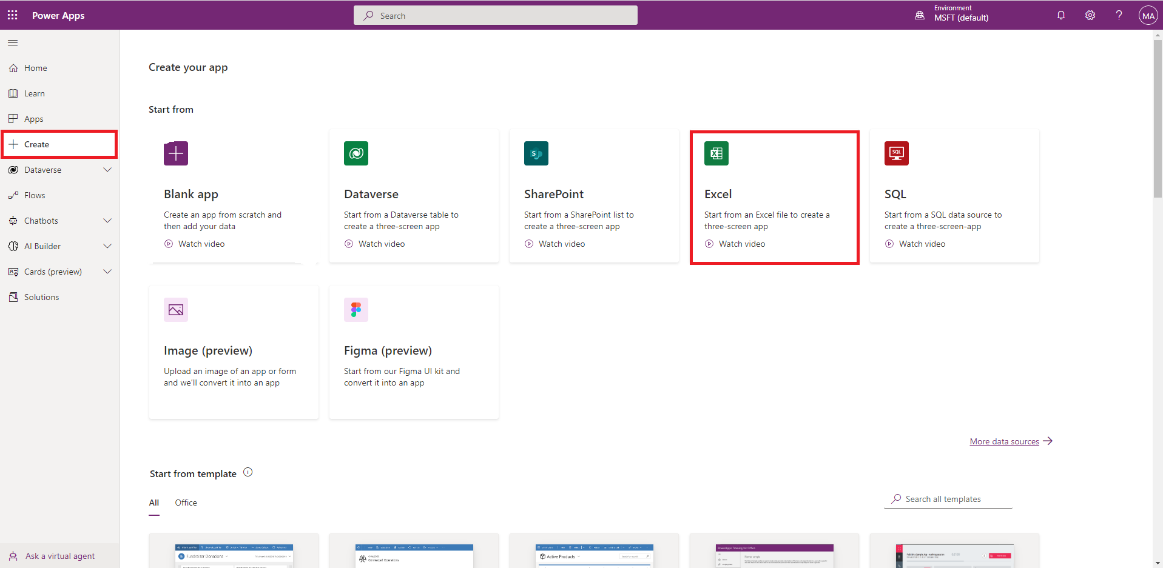
Task: Click the notifications bell icon
Action: [1060, 15]
